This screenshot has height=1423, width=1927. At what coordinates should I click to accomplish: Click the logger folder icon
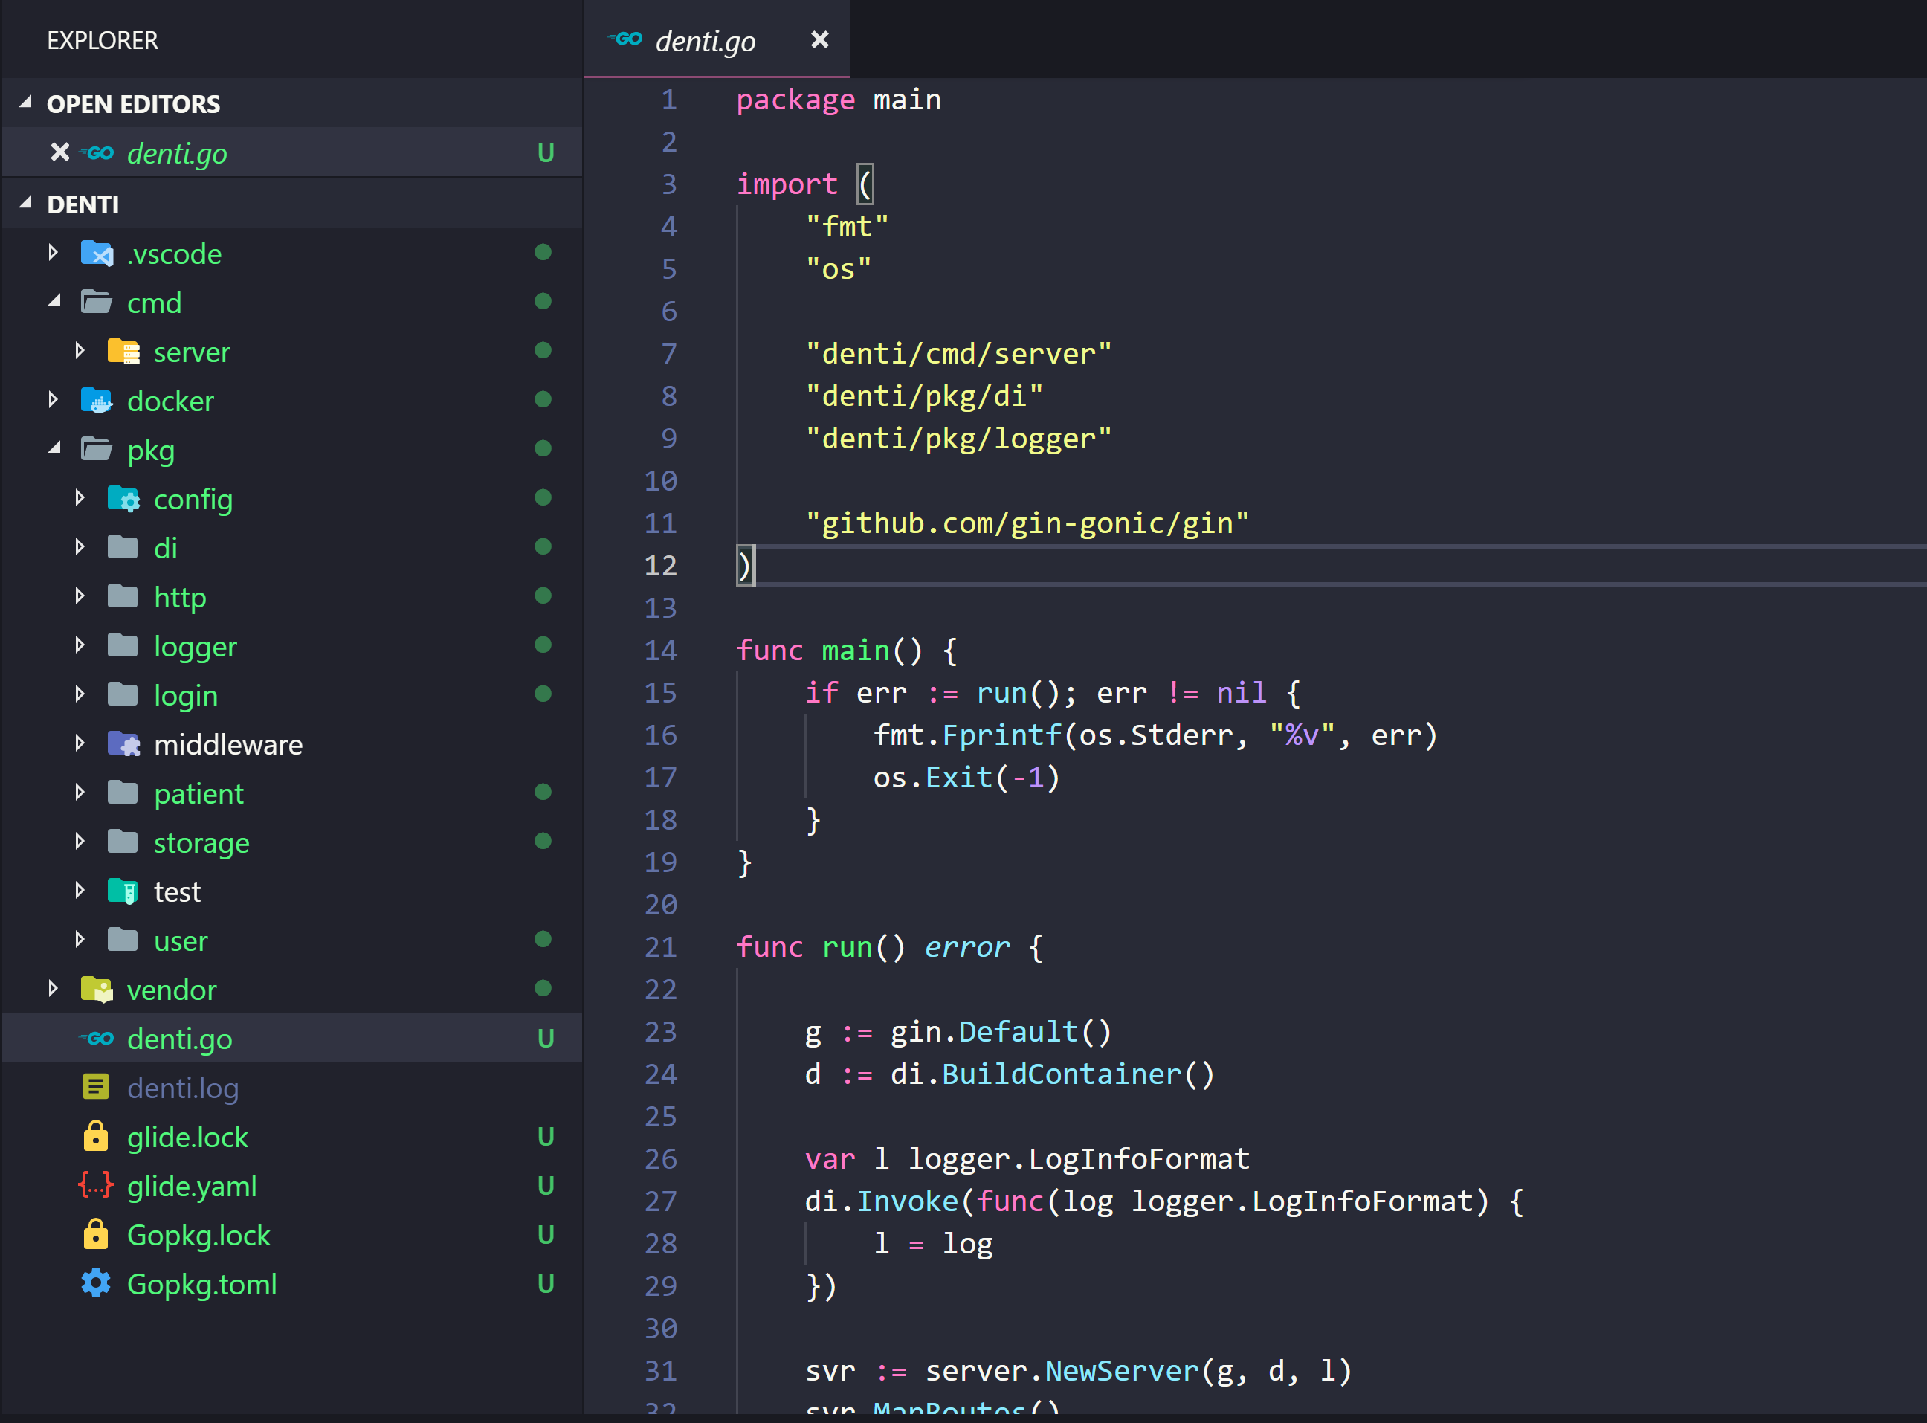123,646
